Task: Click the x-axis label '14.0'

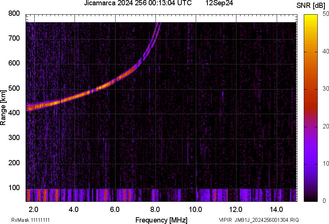Action: pyautogui.click(x=276, y=210)
